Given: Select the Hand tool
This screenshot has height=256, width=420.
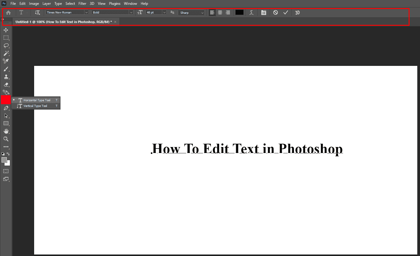Looking at the screenshot, I should [6, 131].
